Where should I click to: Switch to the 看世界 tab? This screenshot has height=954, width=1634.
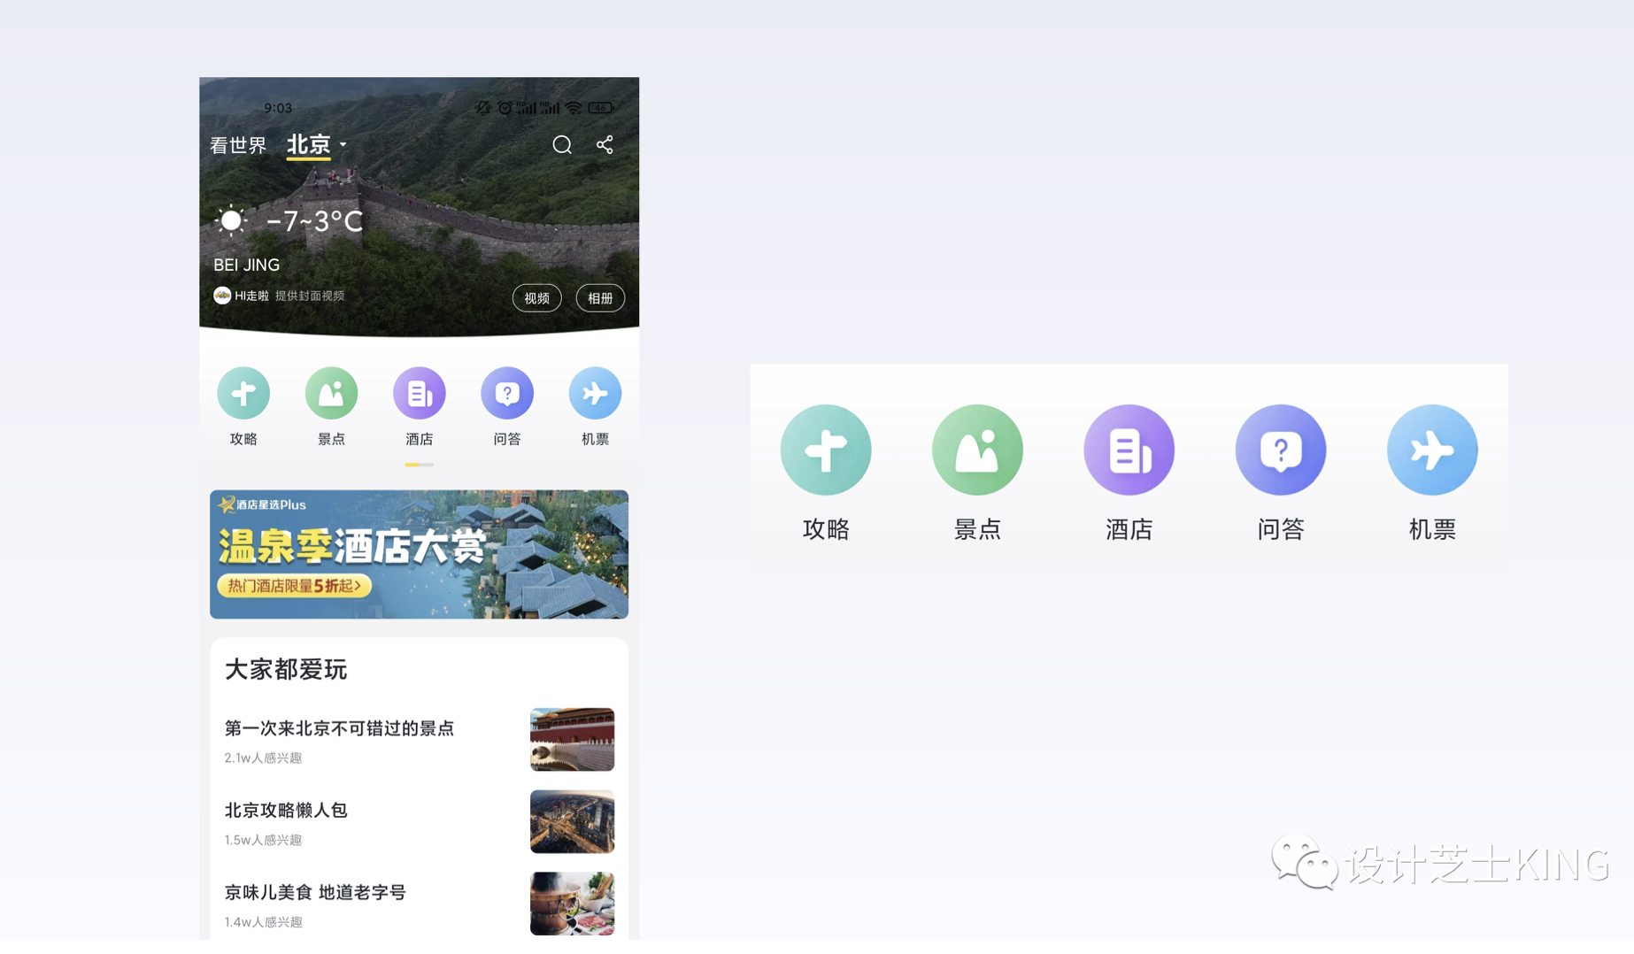click(238, 145)
